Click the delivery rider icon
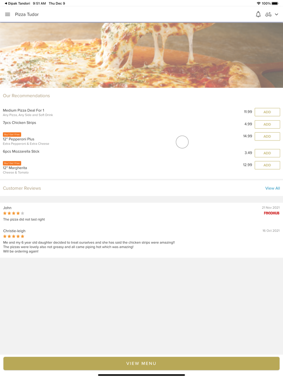The image size is (283, 378). click(268, 14)
